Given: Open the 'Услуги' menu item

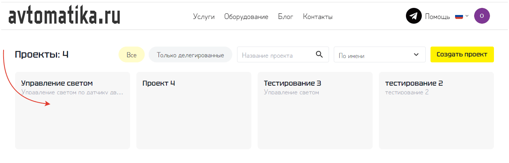Looking at the screenshot, I should tap(204, 17).
